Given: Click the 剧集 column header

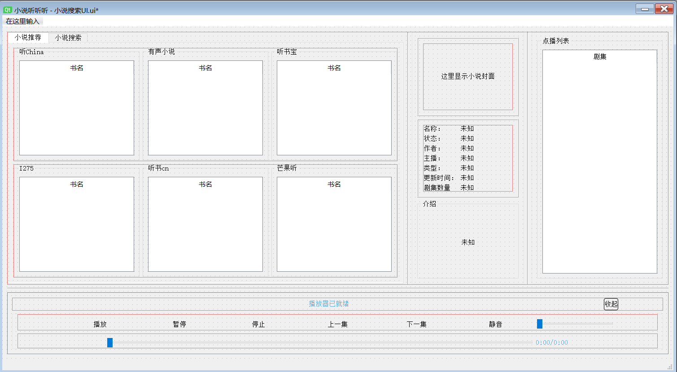Looking at the screenshot, I should 600,57.
